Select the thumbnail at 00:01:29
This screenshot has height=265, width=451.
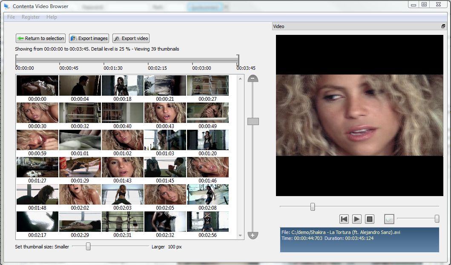click(x=80, y=167)
